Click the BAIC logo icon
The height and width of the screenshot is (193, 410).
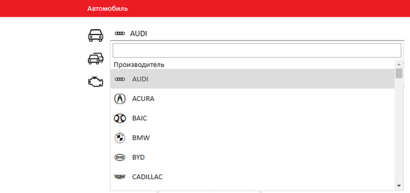120,118
